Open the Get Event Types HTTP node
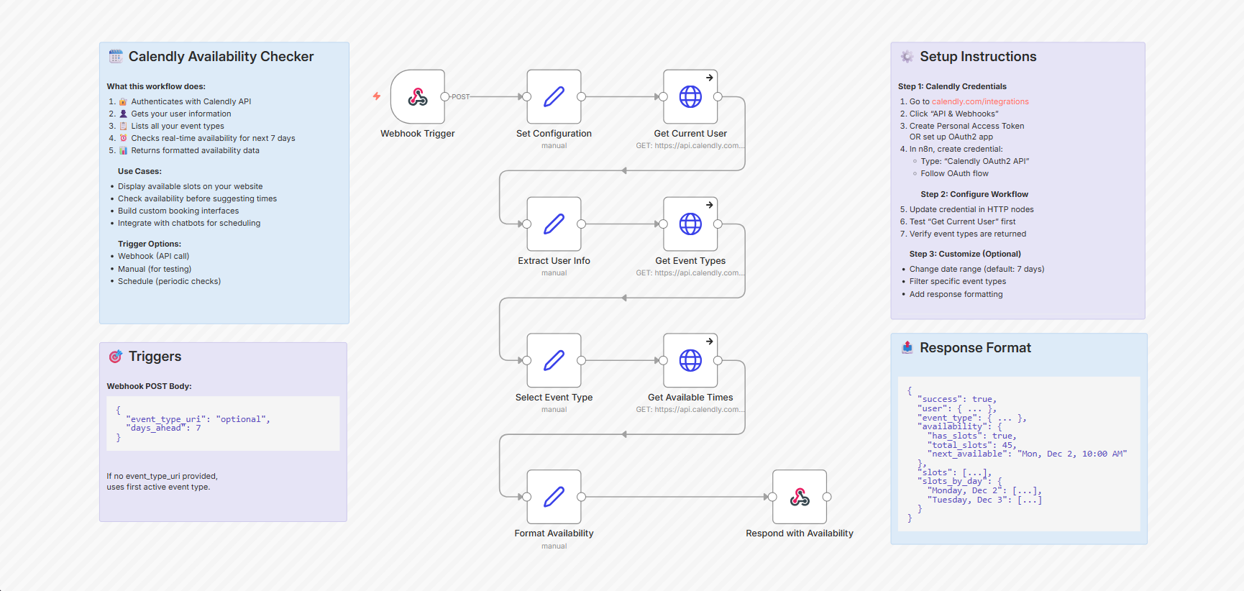 coord(690,224)
